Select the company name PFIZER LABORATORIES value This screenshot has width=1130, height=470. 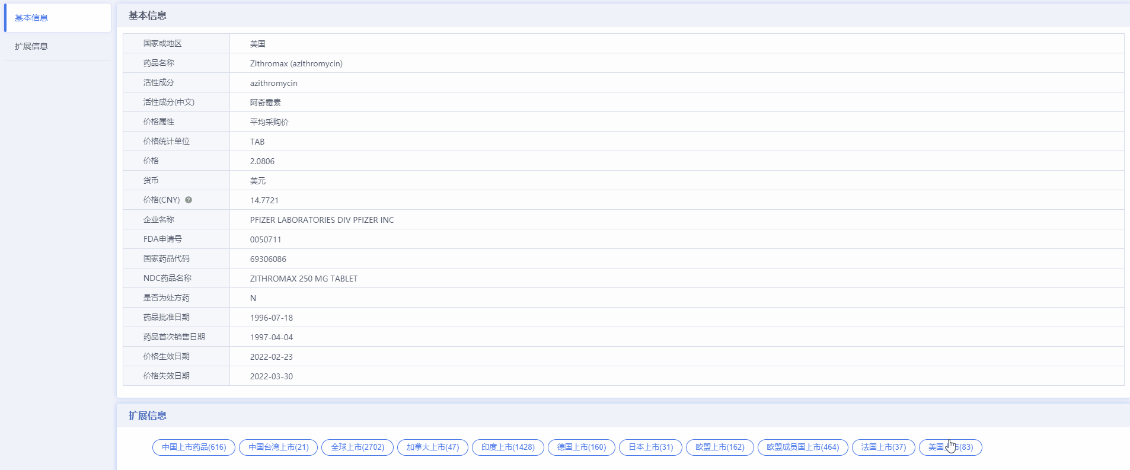point(322,220)
